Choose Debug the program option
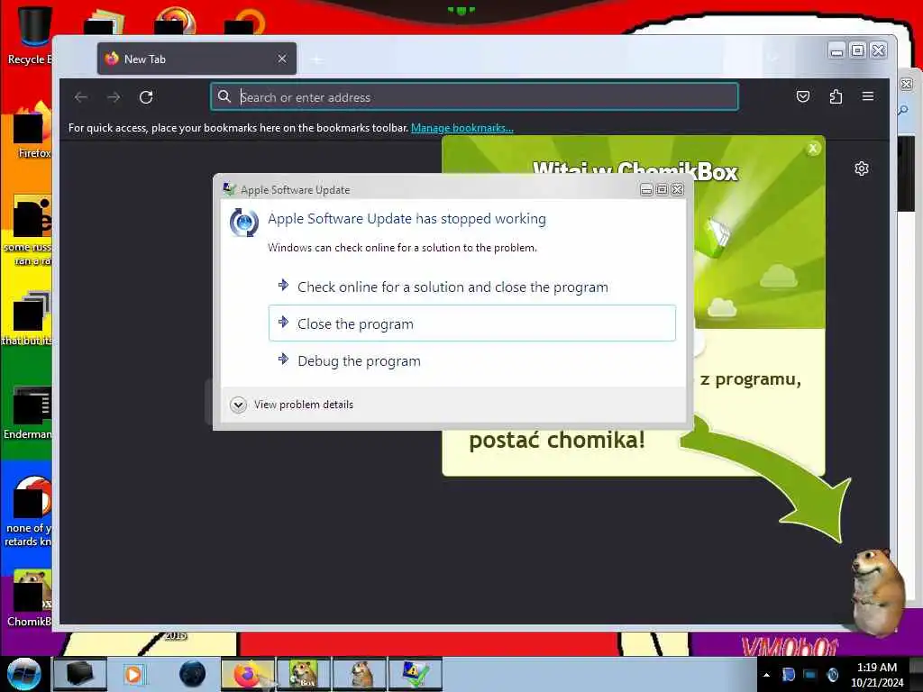 pyautogui.click(x=472, y=360)
